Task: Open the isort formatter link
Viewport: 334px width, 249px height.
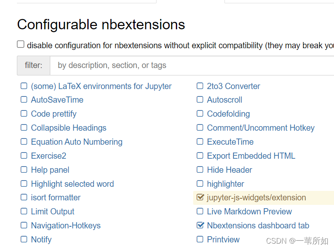Action: [x=56, y=197]
